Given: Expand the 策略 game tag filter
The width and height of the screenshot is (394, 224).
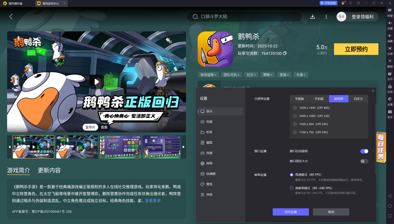Looking at the screenshot, I should click(267, 75).
